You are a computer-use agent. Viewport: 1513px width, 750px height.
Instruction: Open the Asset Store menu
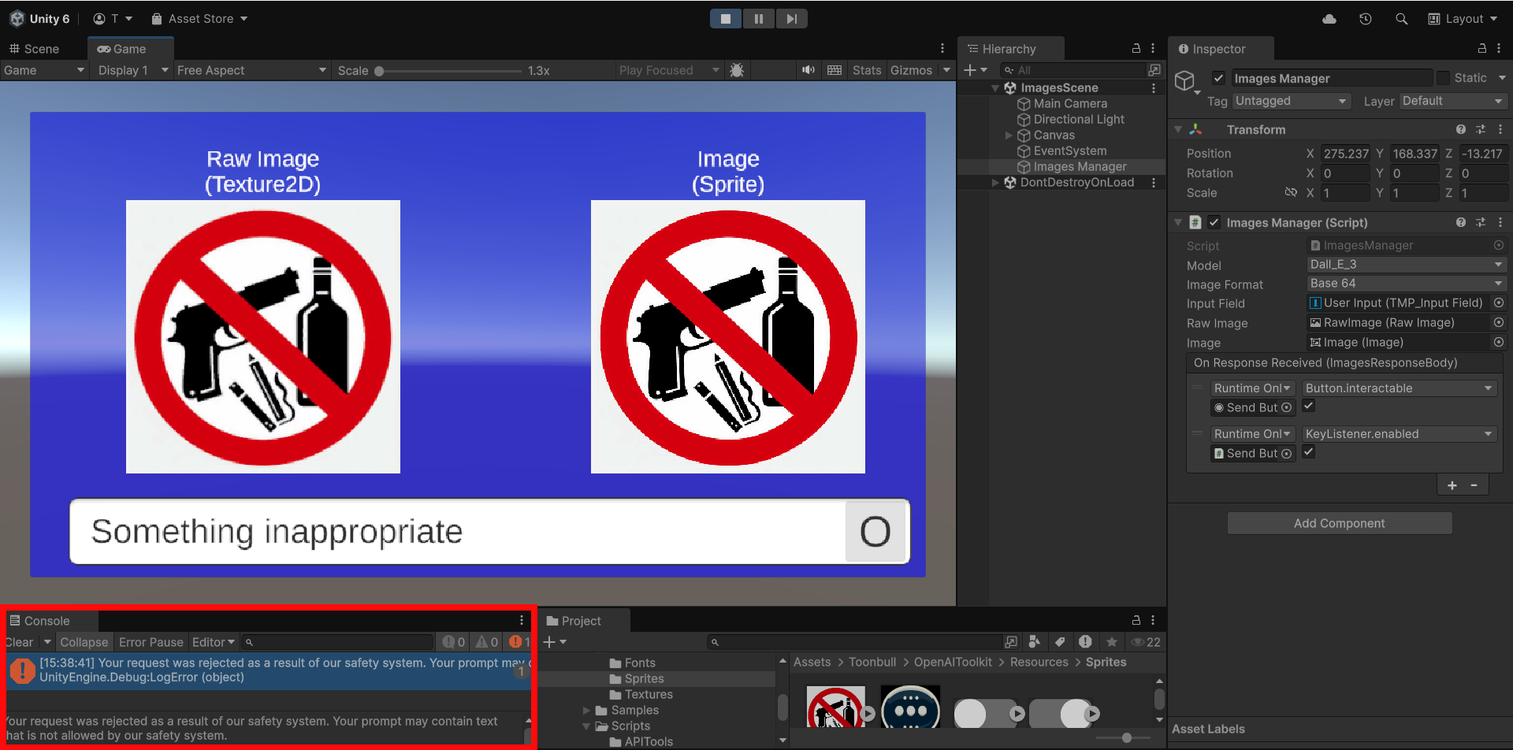click(199, 19)
